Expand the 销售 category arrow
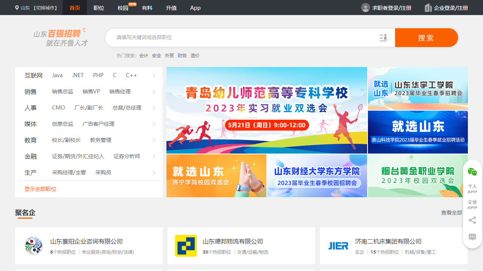Screen dimensions: 483x271 pos(154,92)
